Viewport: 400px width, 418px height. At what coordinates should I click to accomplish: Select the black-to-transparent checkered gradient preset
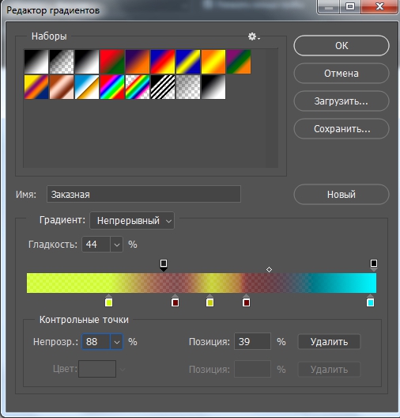[62, 62]
